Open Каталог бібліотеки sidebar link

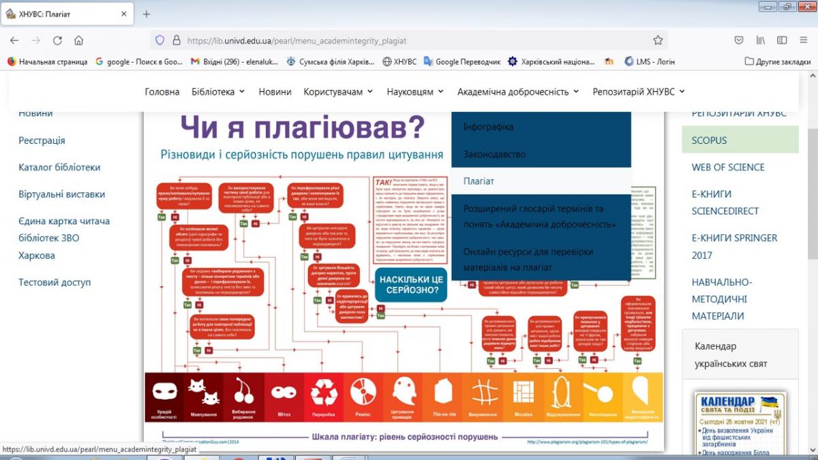coord(59,167)
